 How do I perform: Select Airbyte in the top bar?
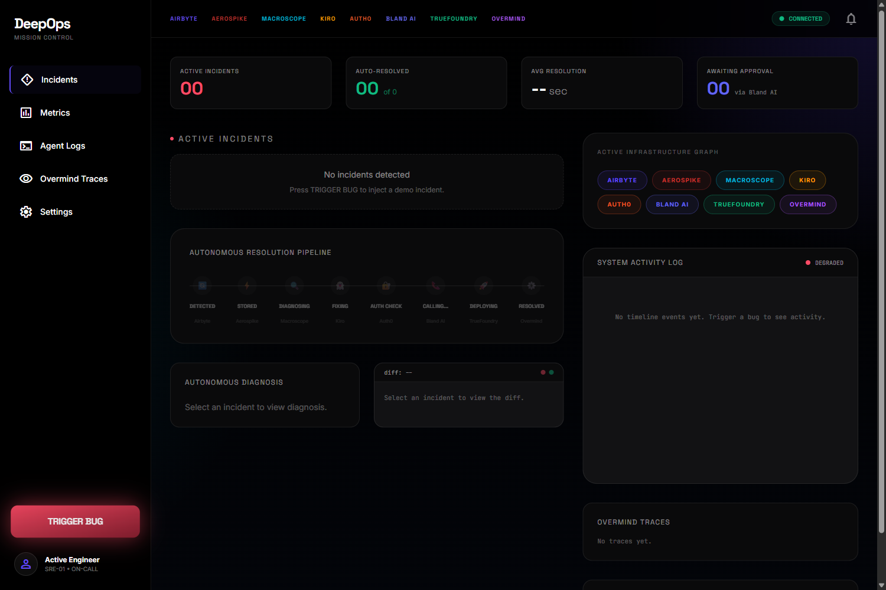184,19
